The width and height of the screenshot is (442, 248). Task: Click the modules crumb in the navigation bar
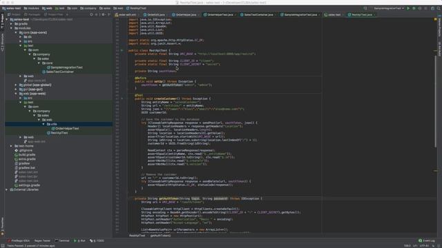pyautogui.click(x=32, y=8)
